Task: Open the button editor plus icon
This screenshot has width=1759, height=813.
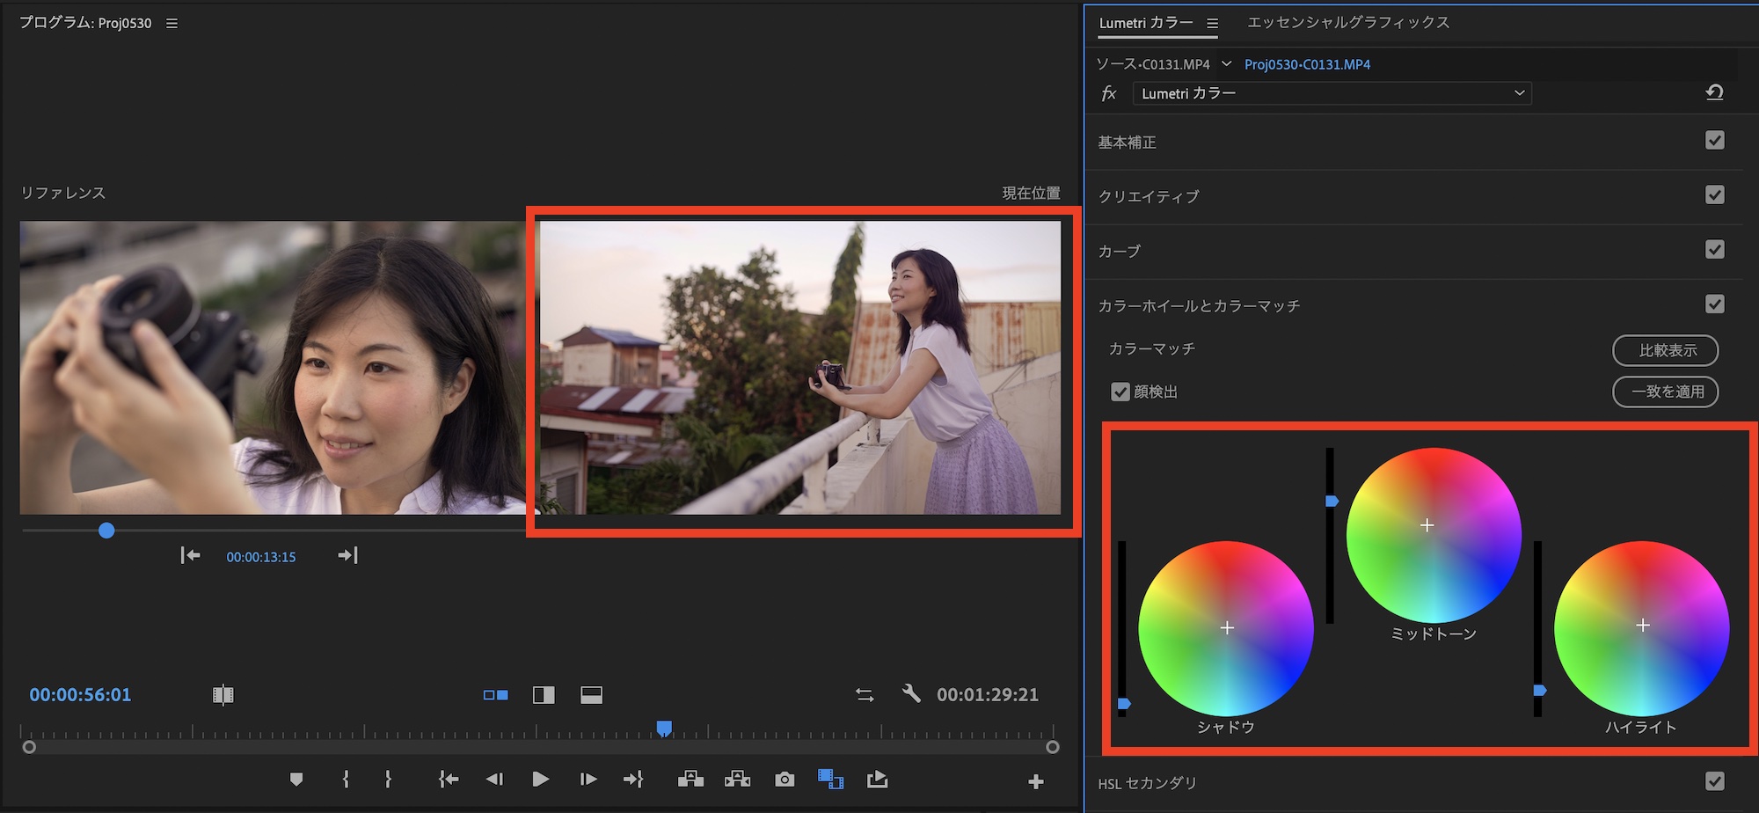Action: click(x=1036, y=781)
